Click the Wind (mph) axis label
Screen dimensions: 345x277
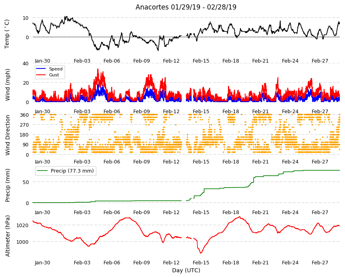point(8,85)
